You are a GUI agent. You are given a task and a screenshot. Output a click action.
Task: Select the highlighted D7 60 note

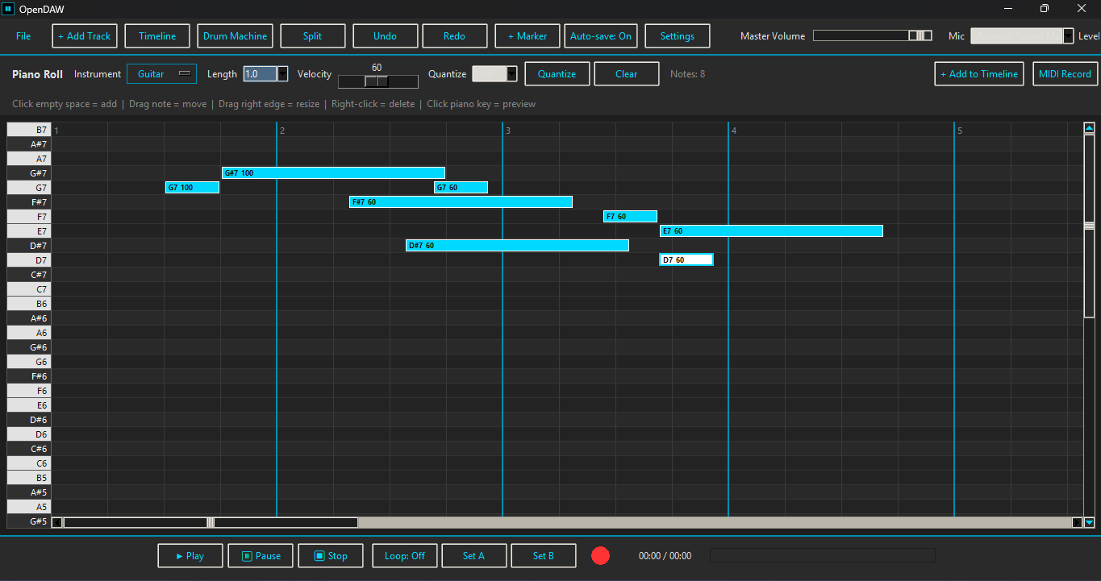(x=686, y=259)
